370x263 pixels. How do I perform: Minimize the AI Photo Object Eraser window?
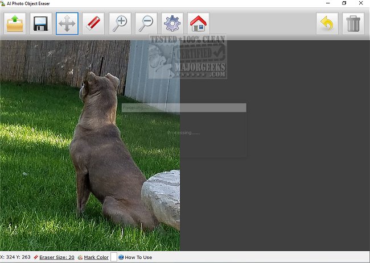pos(328,3)
